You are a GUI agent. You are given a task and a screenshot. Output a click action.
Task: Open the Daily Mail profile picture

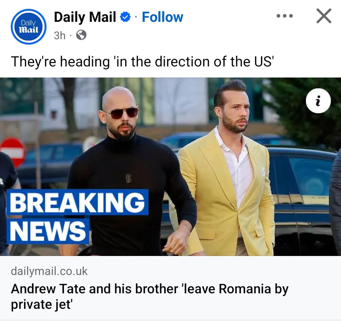click(28, 27)
